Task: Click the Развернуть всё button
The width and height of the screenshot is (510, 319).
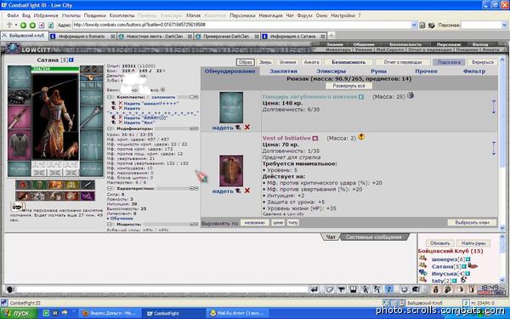Action: [349, 86]
